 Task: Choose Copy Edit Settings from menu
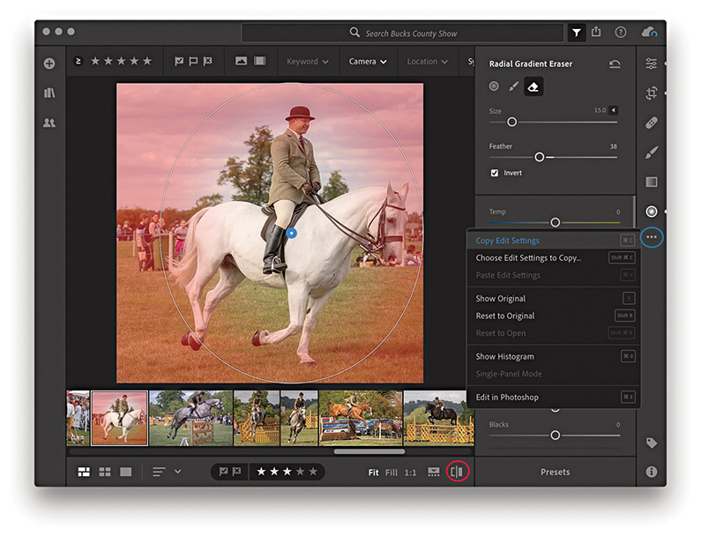pos(508,241)
